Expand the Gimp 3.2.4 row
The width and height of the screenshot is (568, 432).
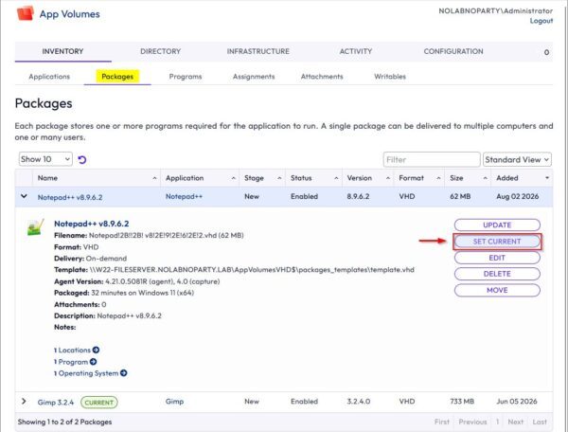tap(24, 401)
